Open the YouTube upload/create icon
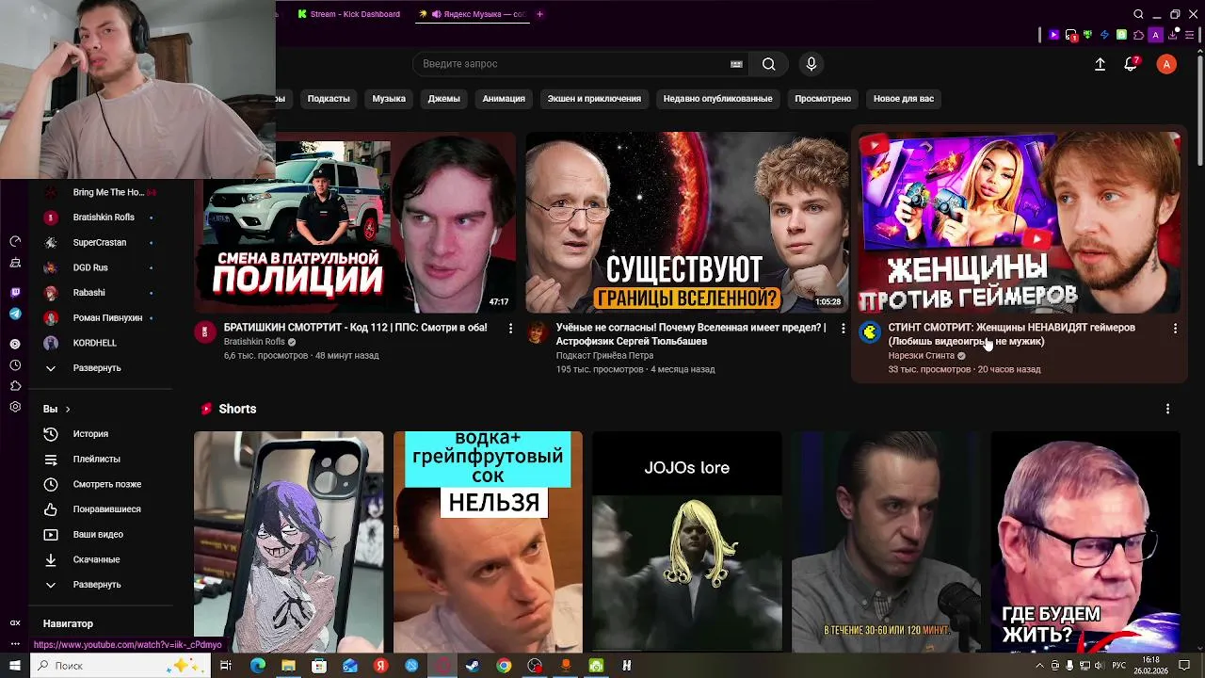The image size is (1205, 678). [1100, 64]
